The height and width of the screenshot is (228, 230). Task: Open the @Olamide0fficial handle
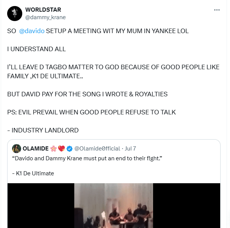point(97,148)
